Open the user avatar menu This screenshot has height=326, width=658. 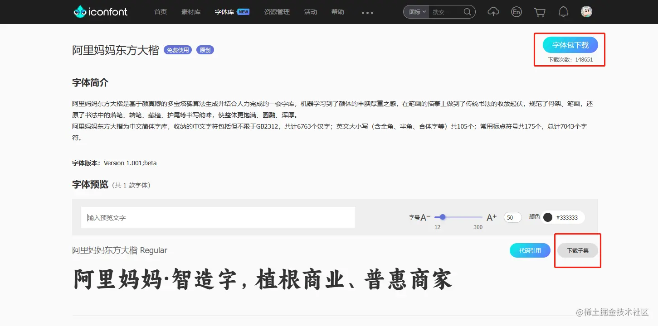586,12
